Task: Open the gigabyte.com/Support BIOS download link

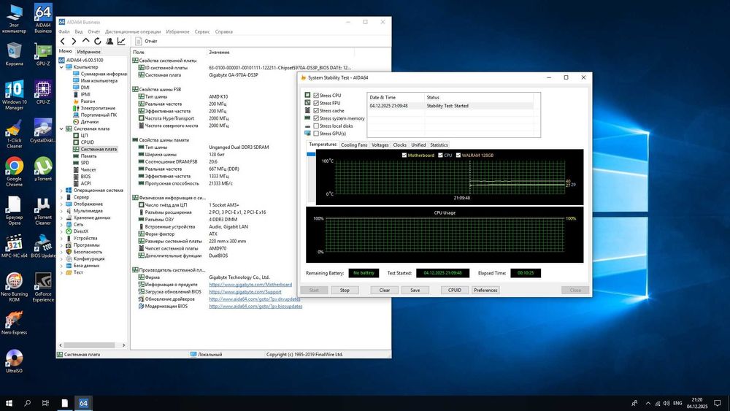Action: tap(245, 292)
